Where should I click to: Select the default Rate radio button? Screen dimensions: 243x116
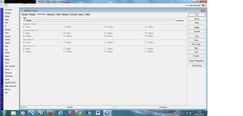pyautogui.click(x=24, y=20)
